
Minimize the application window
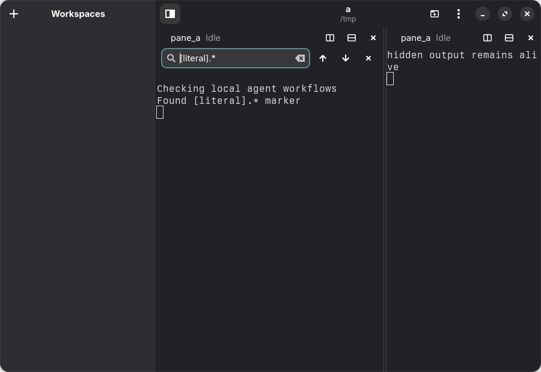tap(483, 14)
